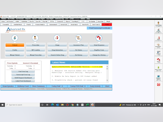Click the Inv Update toolbar button
This screenshot has height=122, width=163.
tap(92, 21)
